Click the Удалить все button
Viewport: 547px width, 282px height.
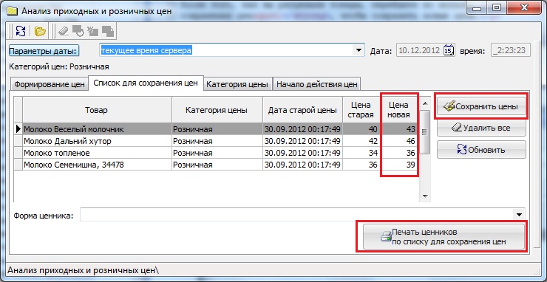(481, 128)
